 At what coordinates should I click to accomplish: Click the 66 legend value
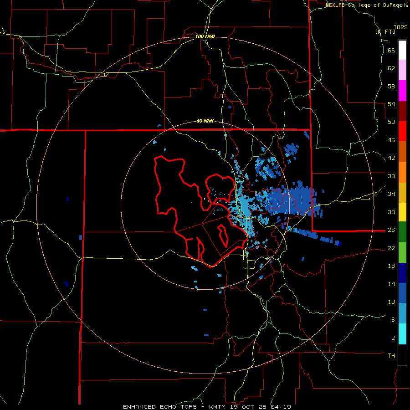391,51
